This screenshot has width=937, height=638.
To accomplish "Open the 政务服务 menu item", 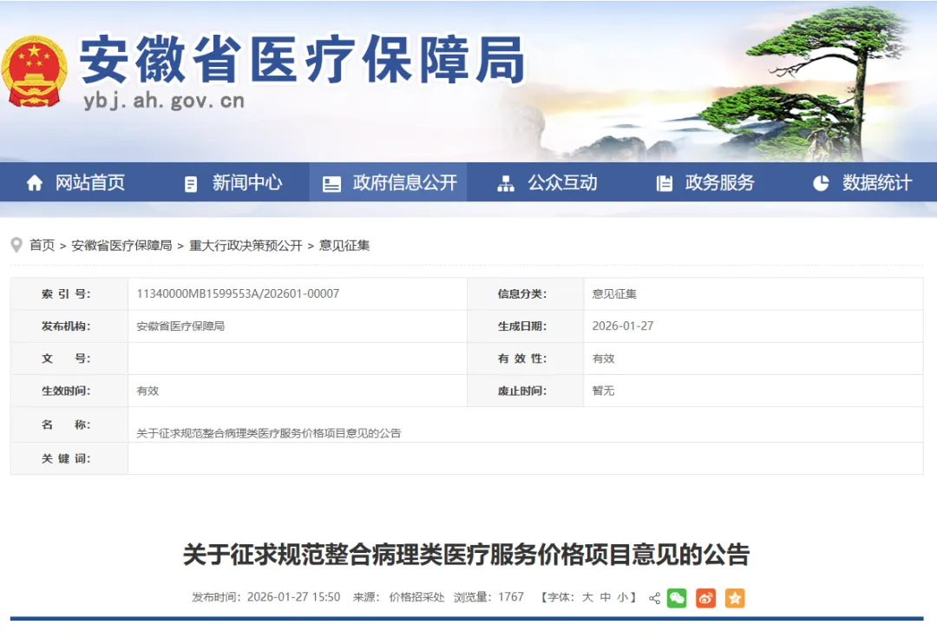I will [x=719, y=182].
